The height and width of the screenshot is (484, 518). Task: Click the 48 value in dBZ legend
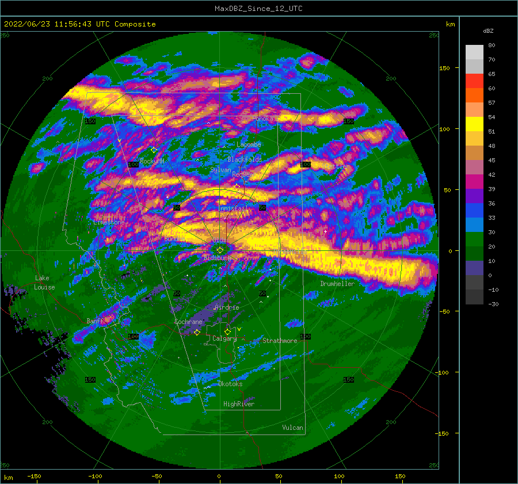pos(492,146)
